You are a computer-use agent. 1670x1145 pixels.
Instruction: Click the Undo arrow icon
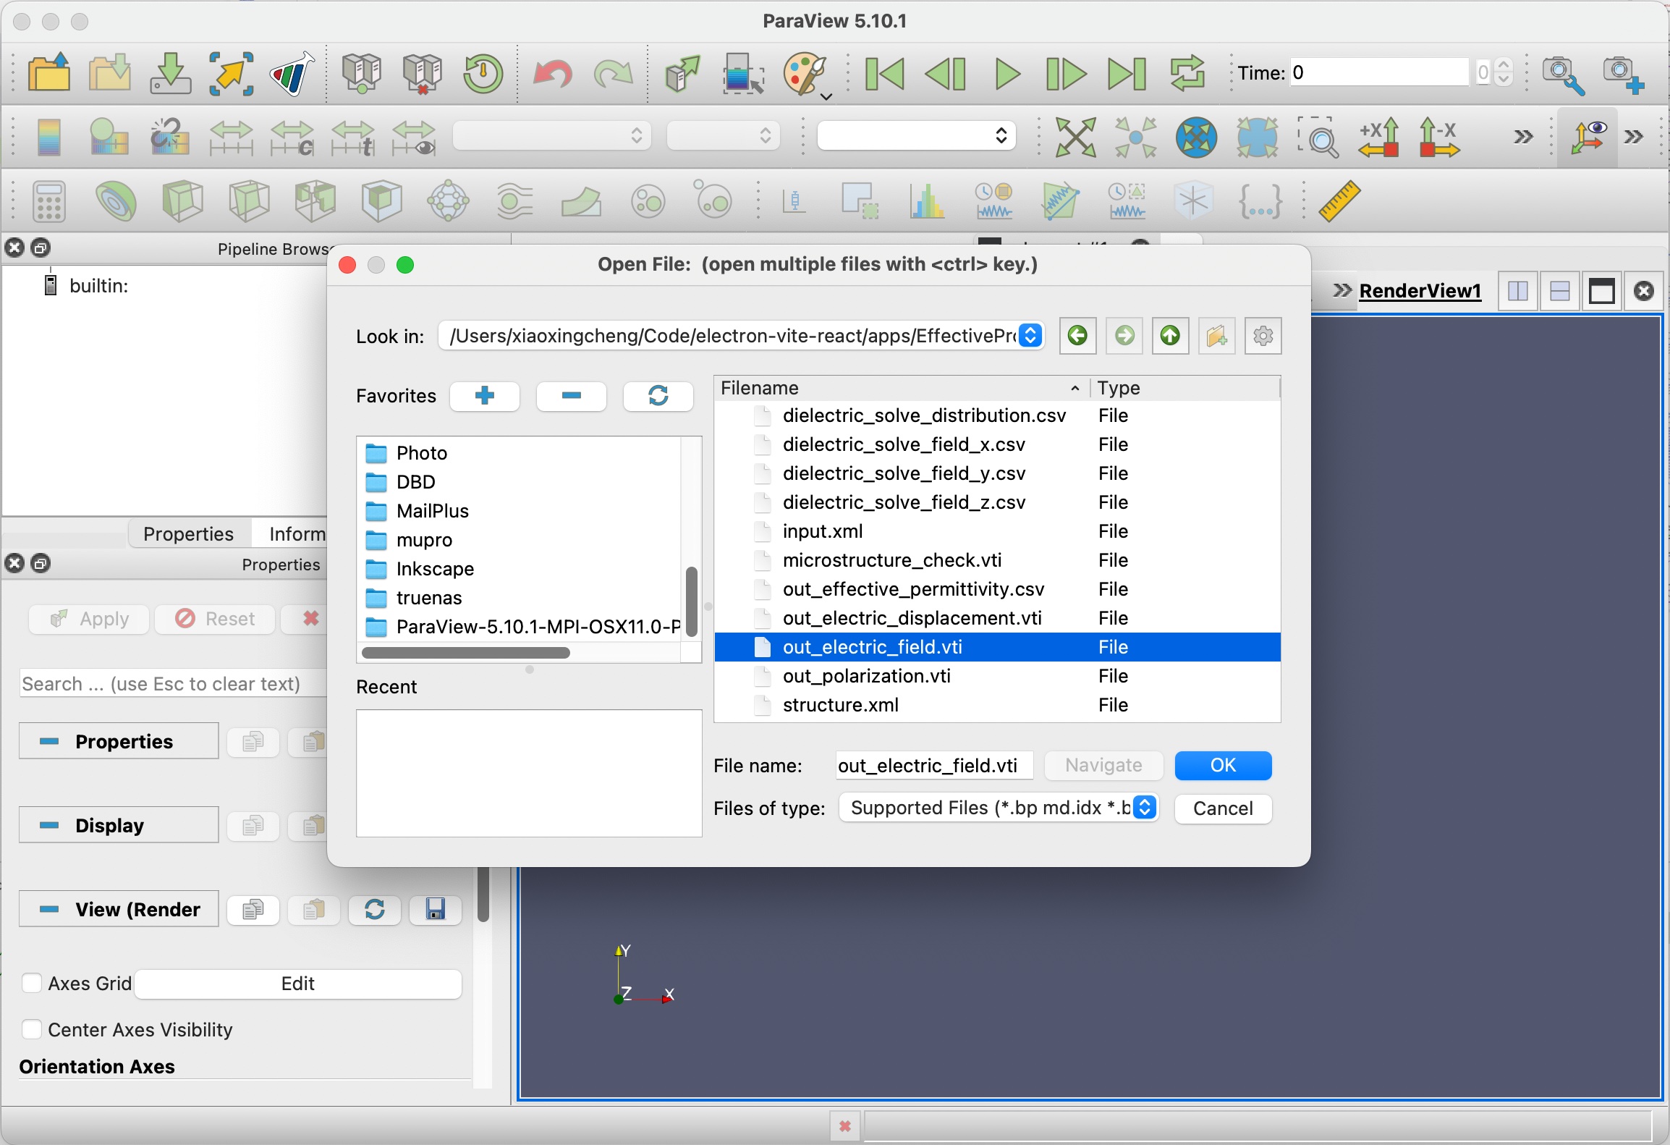coord(552,74)
